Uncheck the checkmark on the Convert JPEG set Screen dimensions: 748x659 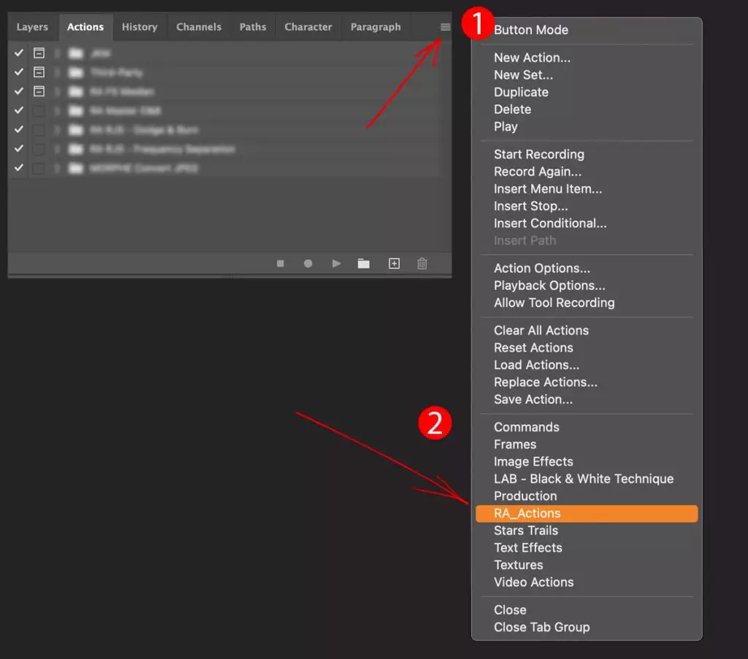pos(18,168)
